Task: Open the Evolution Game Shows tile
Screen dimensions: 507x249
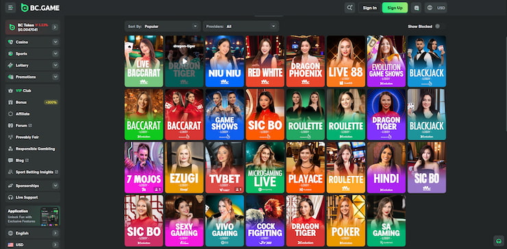Action: 386,61
